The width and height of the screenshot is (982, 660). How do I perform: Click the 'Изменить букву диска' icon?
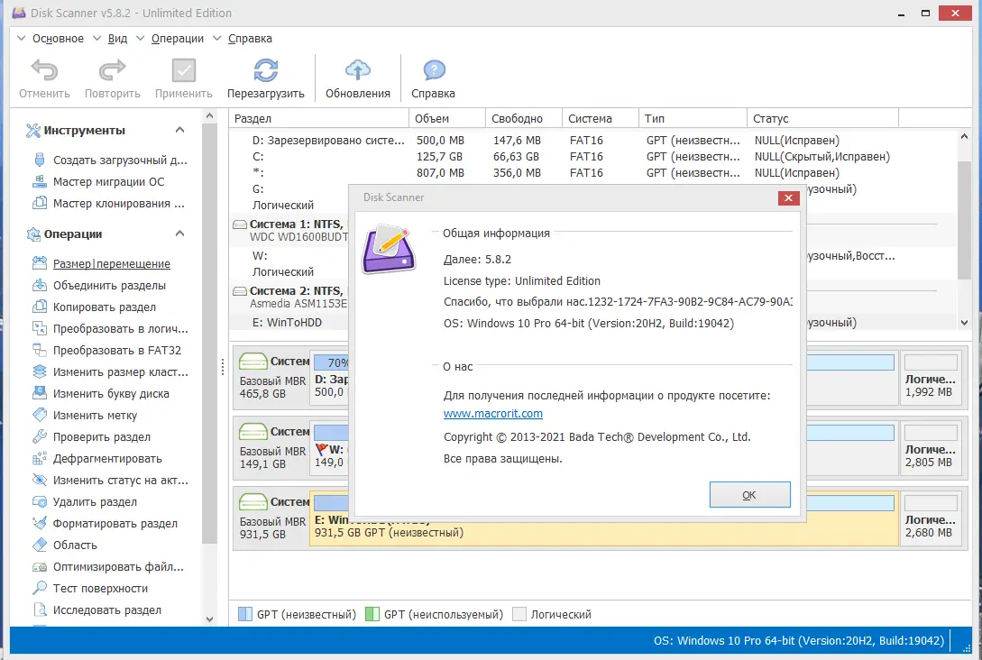(40, 393)
